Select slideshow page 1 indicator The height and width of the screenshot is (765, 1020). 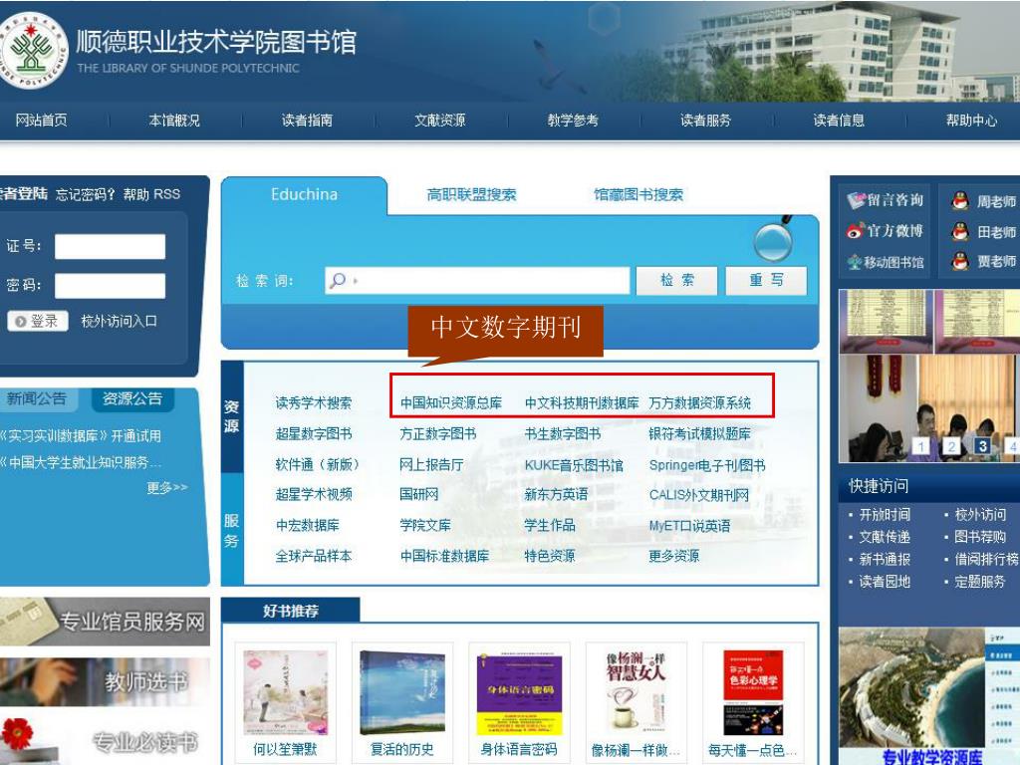coord(921,446)
